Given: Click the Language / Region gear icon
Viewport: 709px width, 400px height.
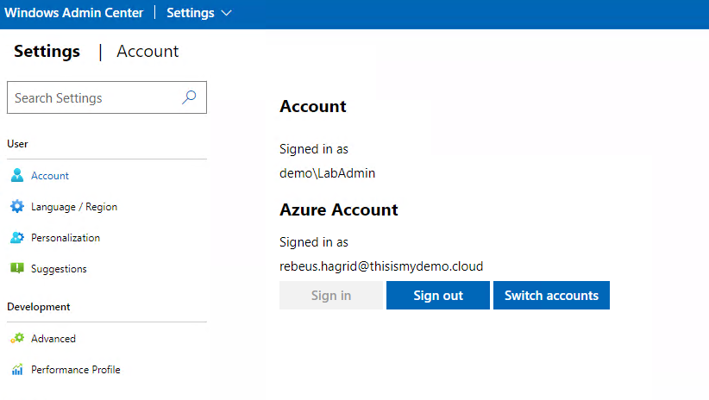Looking at the screenshot, I should pos(16,207).
